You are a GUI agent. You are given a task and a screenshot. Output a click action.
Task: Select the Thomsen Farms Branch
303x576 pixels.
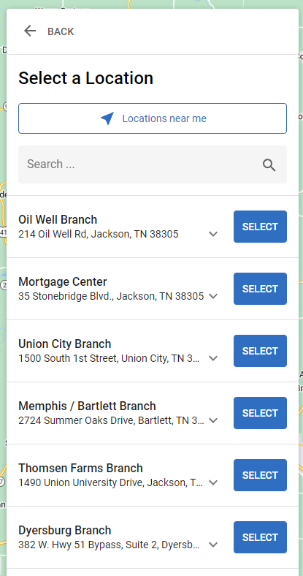(x=260, y=475)
